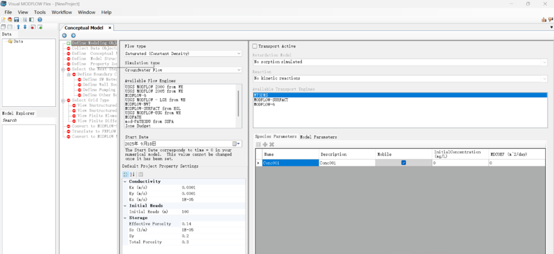Click the delete species X icon
Image resolution: width=554 pixels, height=254 pixels.
pyautogui.click(x=272, y=144)
